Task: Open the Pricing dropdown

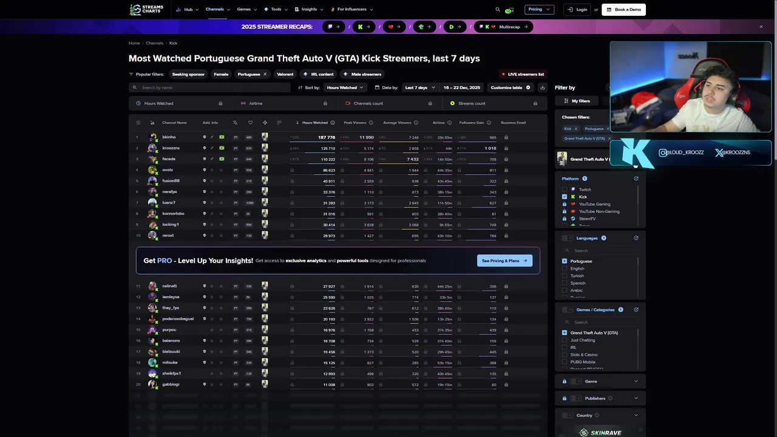Action: point(539,10)
